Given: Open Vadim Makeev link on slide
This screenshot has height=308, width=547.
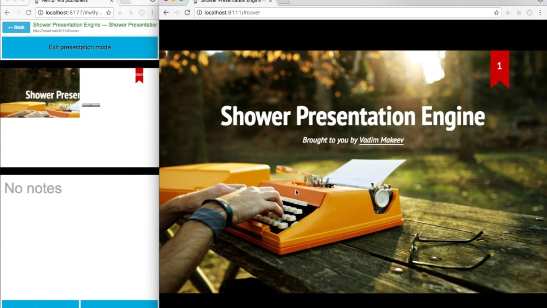Looking at the screenshot, I should pos(381,140).
